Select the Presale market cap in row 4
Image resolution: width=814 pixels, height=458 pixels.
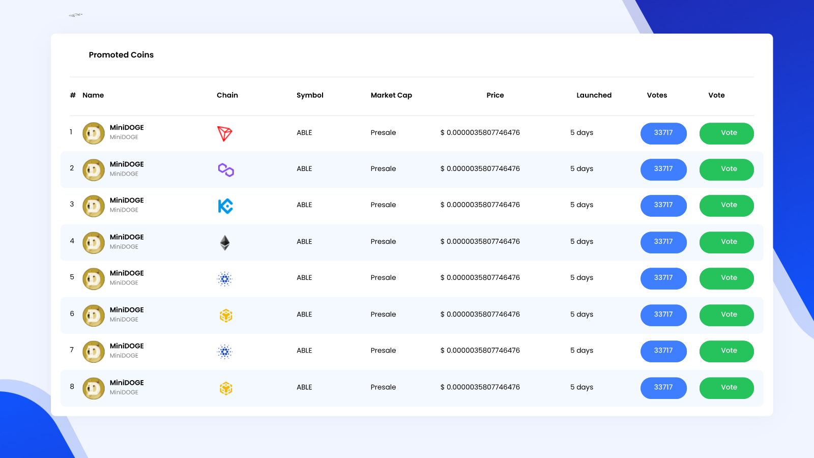[x=383, y=242]
